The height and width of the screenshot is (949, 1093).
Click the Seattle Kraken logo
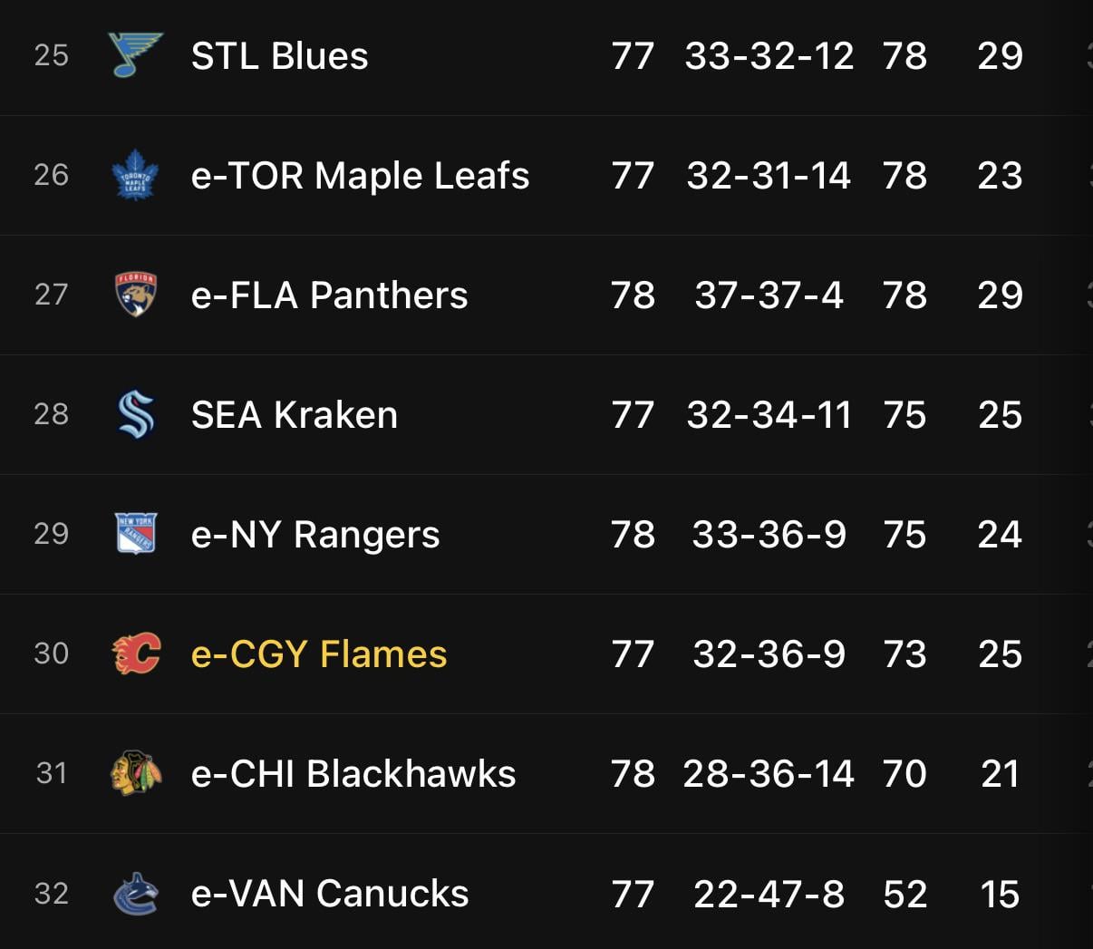coord(136,414)
